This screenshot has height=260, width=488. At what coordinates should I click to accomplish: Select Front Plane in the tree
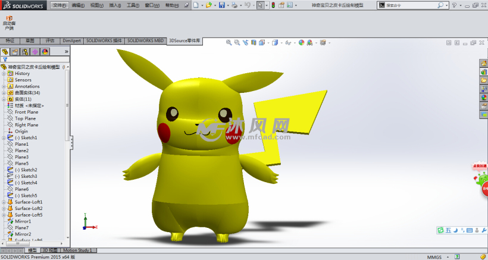(x=26, y=112)
